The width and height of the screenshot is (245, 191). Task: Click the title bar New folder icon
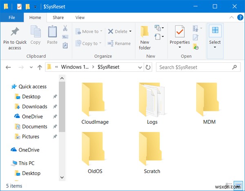(x=28, y=7)
